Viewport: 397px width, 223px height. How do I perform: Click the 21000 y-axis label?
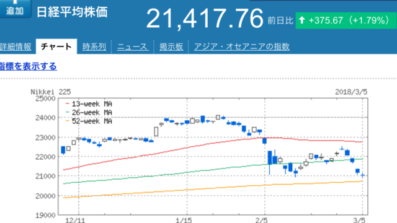tap(45, 176)
